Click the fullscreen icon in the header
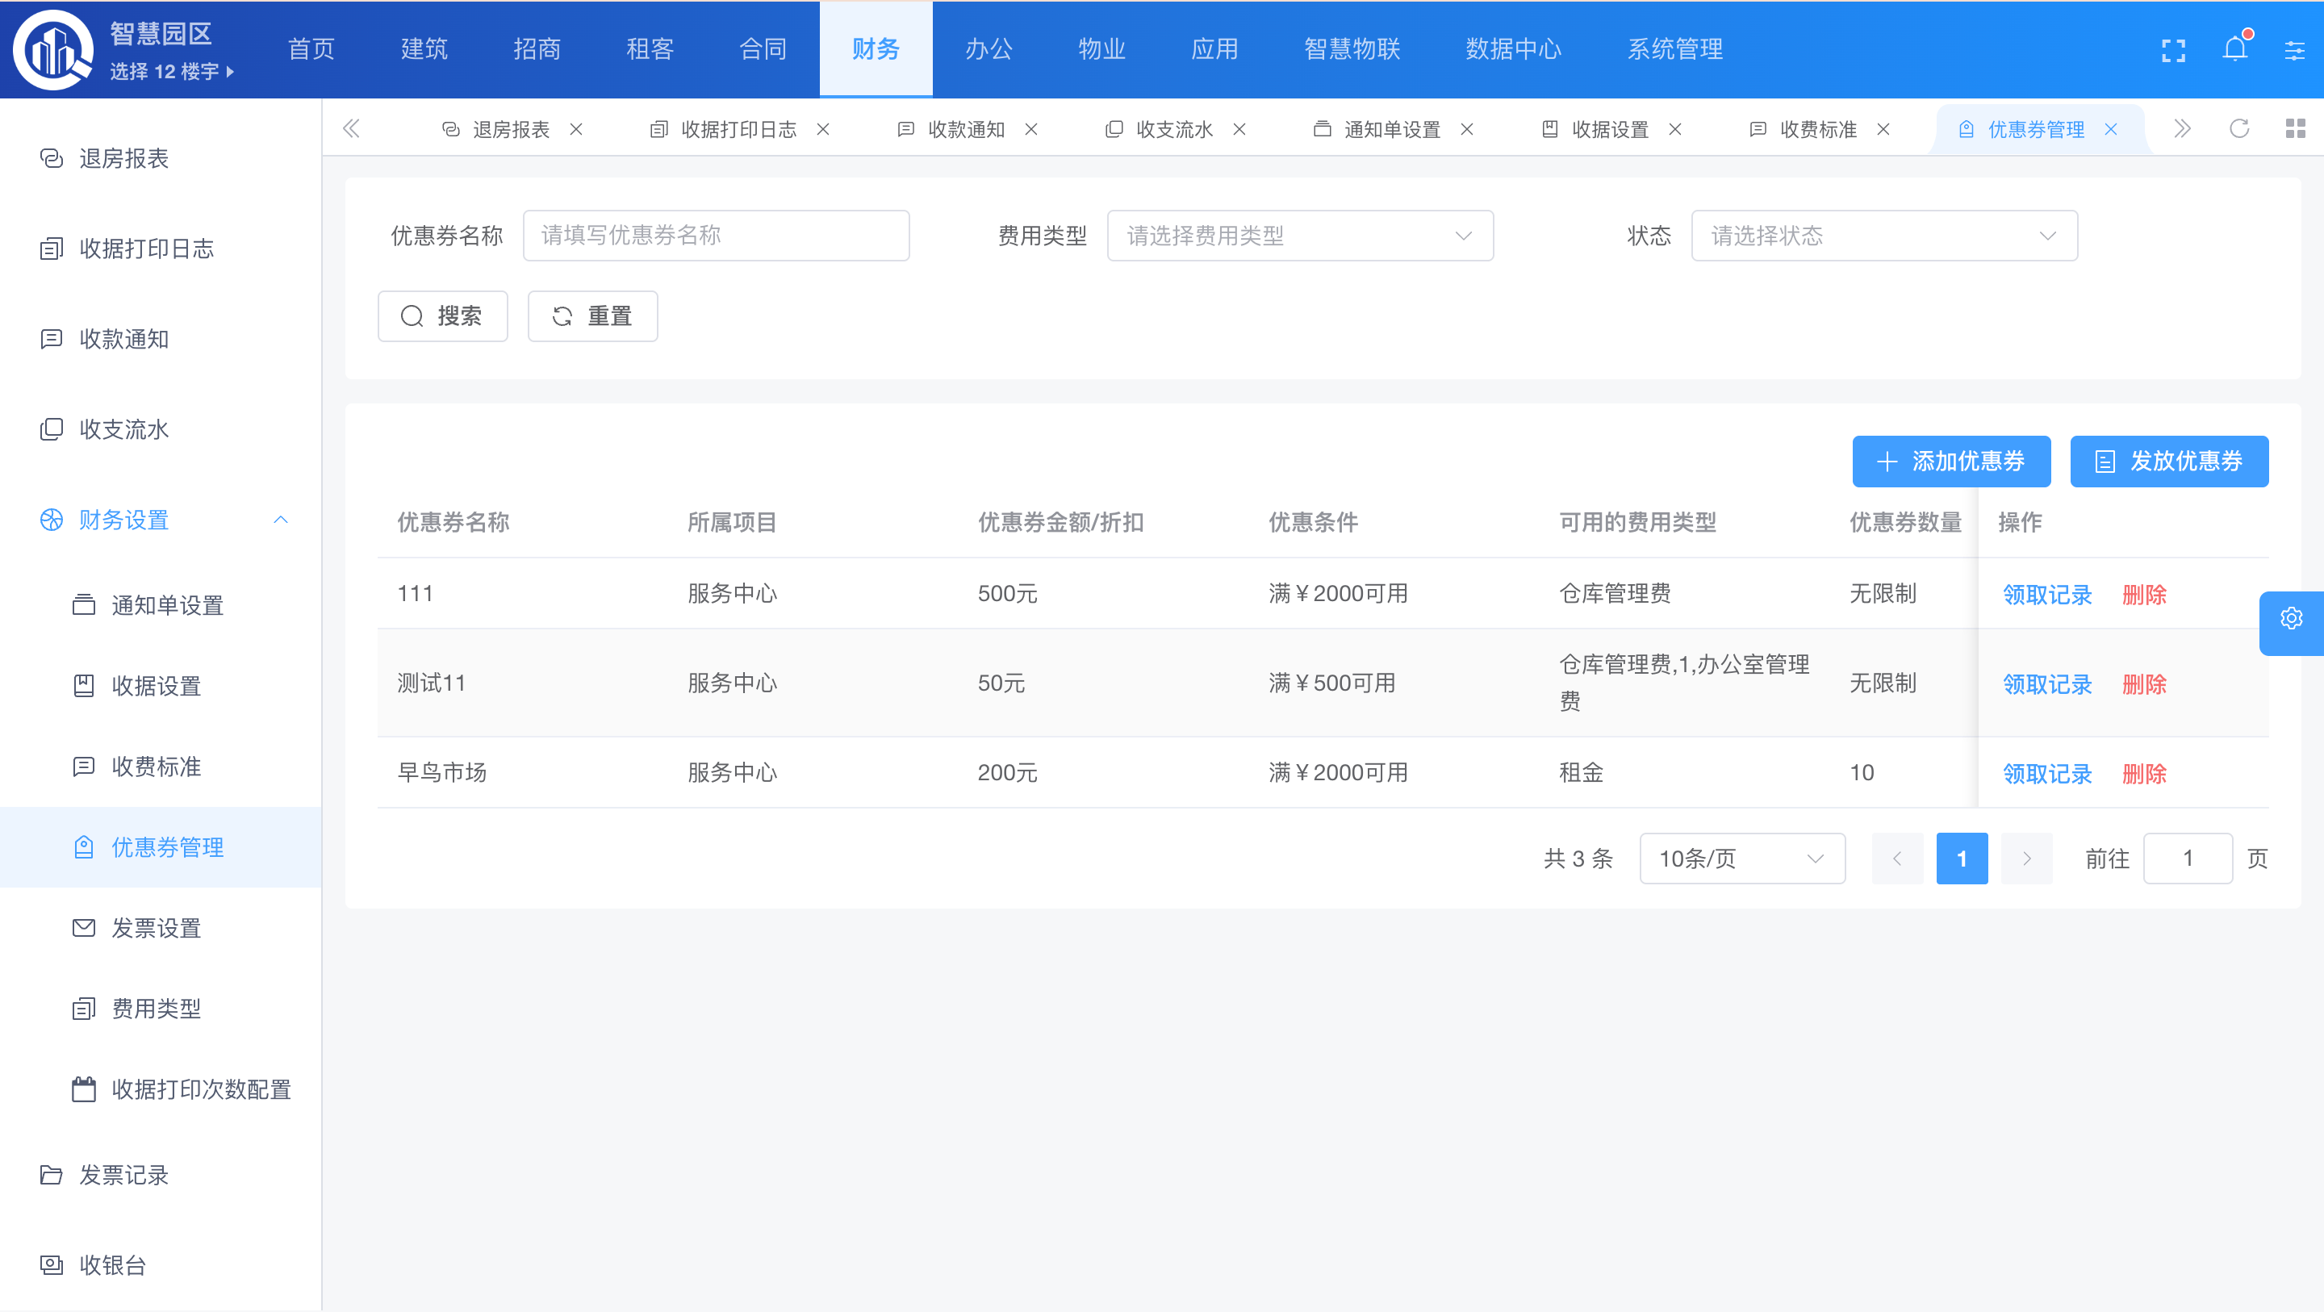2324x1312 pixels. [x=2173, y=51]
